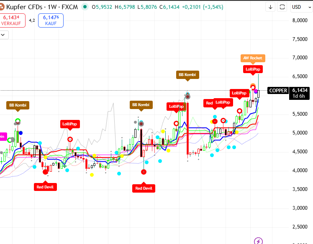Click the leftmost Red Devil marker label

[45, 187]
